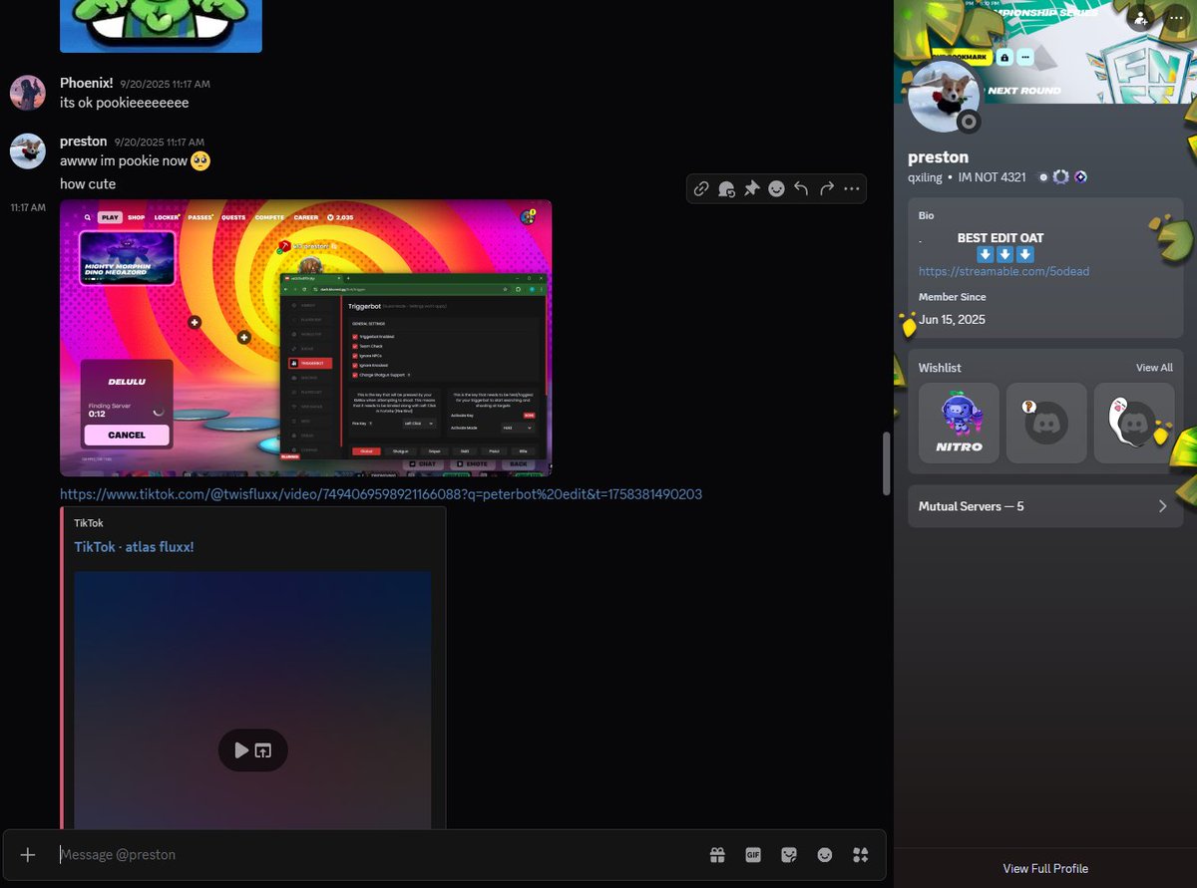Viewport: 1197px width, 888px height.
Task: Play the TikTok embedded video
Action: point(241,750)
